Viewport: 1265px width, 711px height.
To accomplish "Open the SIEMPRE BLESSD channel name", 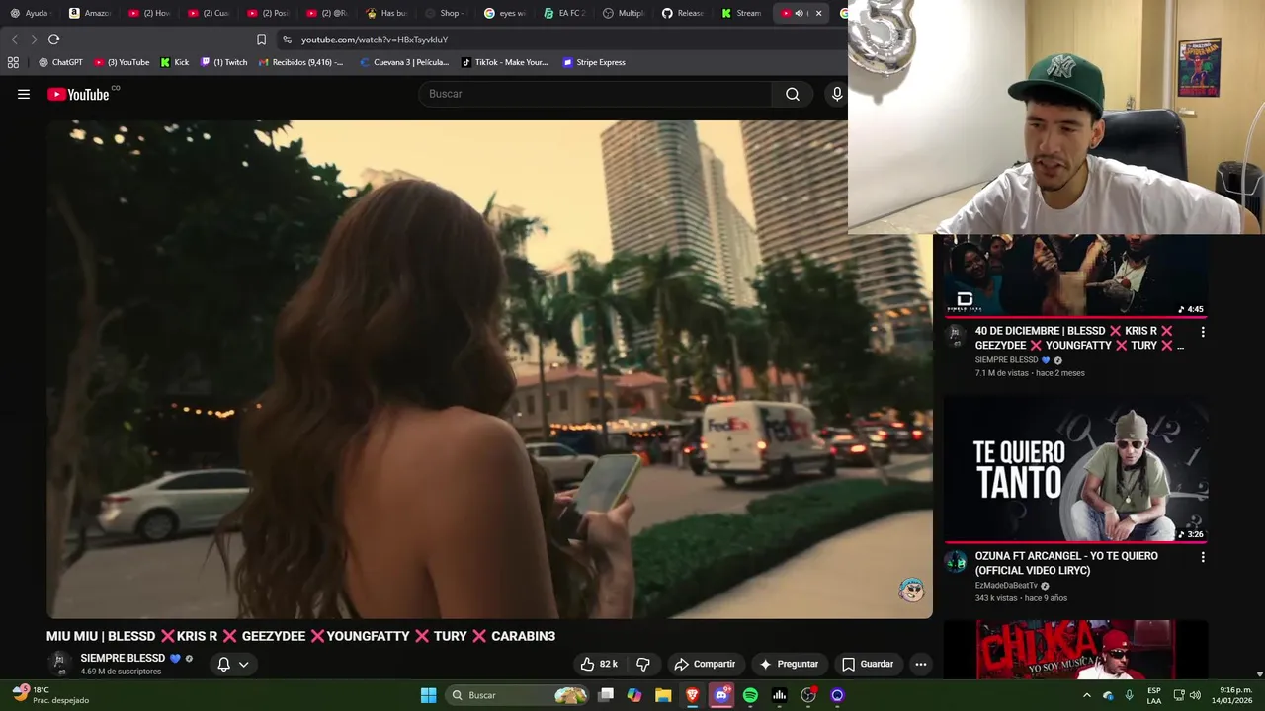I will (123, 658).
